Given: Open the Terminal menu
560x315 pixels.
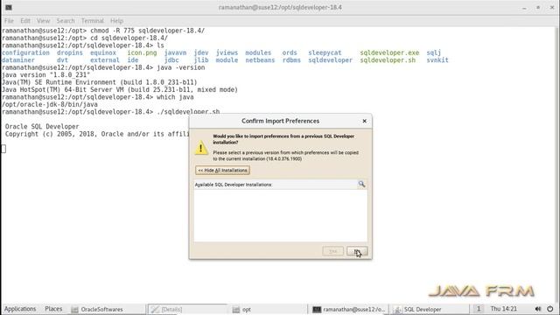Looking at the screenshot, I should tap(93, 21).
